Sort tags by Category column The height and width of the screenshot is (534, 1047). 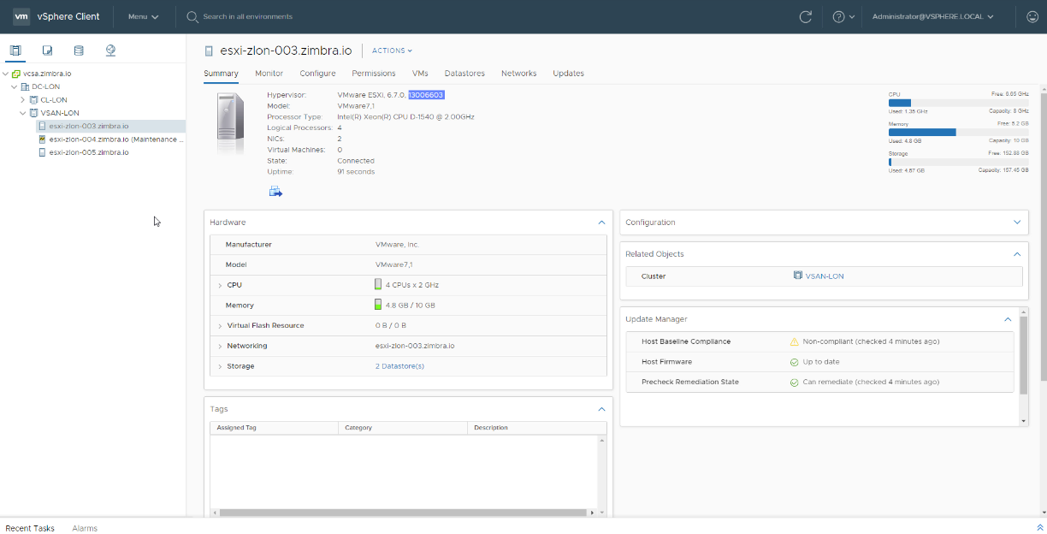(404, 427)
